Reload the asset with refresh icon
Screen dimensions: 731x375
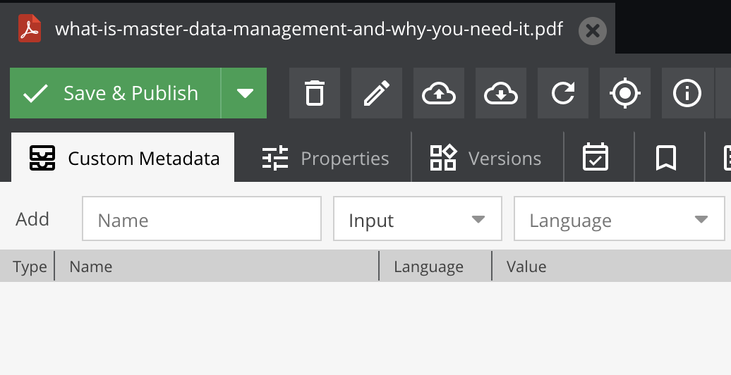click(x=562, y=93)
